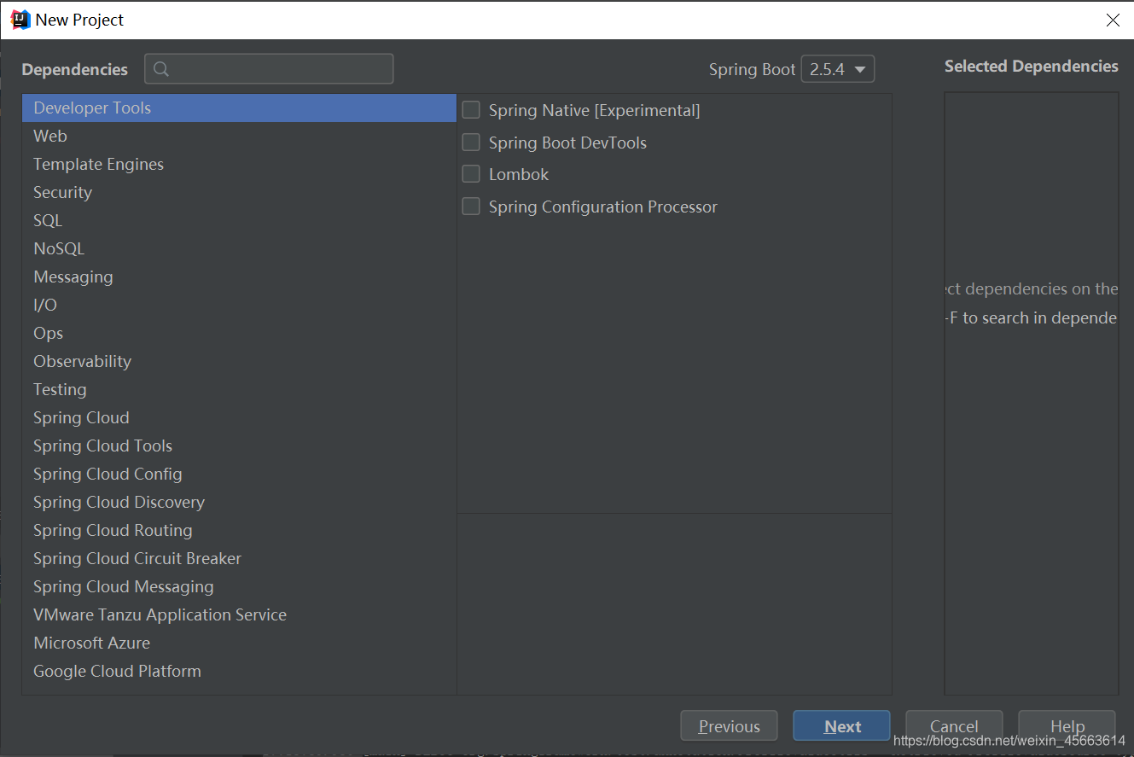Select the NoSQL category

[240, 248]
